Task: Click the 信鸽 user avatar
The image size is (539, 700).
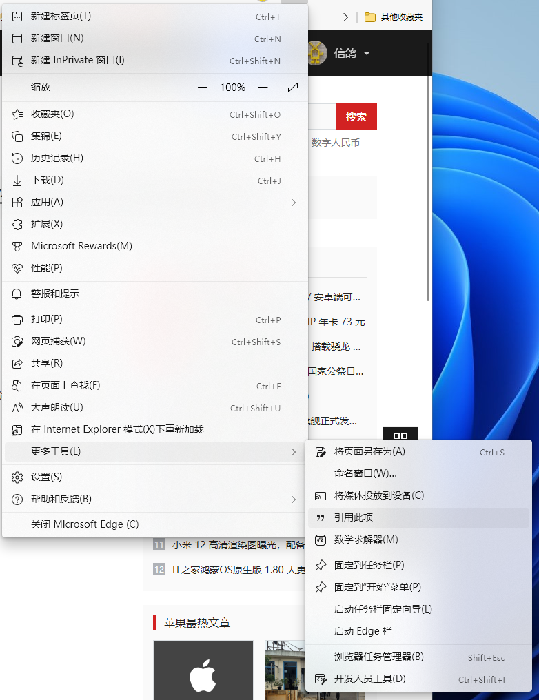Action: tap(317, 53)
